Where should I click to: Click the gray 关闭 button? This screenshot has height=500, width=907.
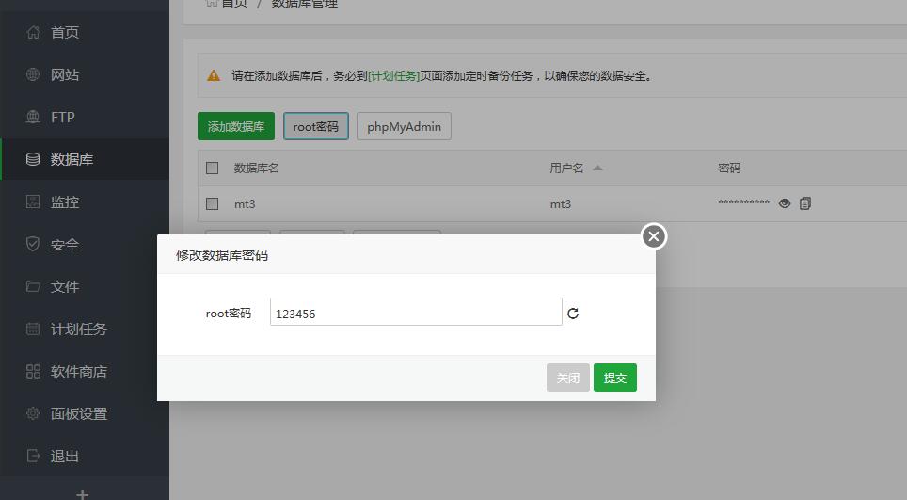point(568,378)
